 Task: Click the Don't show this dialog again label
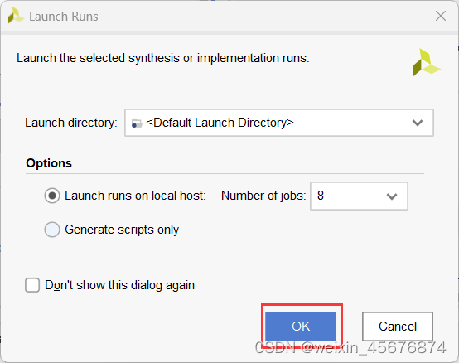[x=120, y=285]
